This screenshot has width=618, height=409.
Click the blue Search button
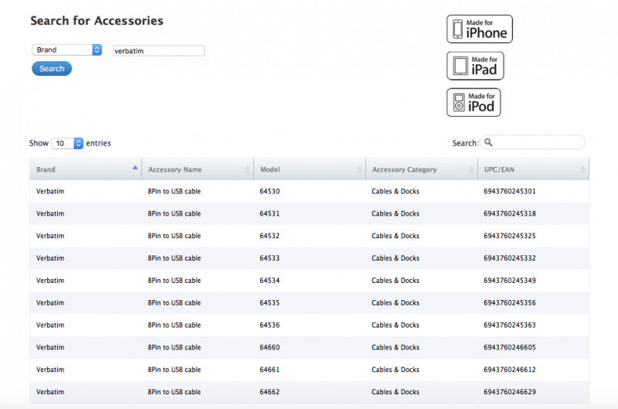tap(52, 69)
